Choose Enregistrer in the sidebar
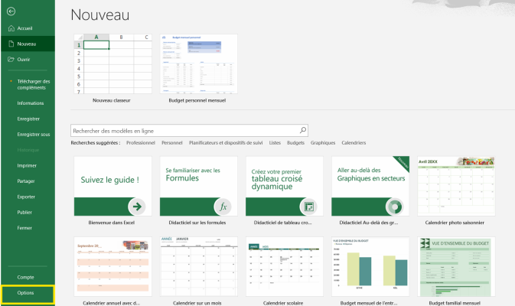Image resolution: width=515 pixels, height=306 pixels. pos(28,119)
